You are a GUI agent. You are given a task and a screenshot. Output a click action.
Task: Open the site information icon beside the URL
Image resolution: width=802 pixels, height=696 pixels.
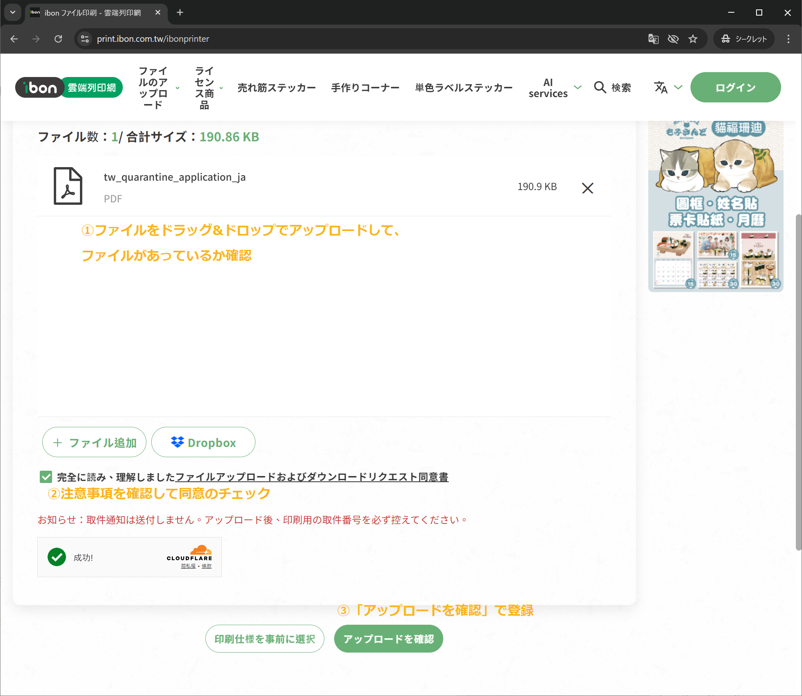pos(85,39)
